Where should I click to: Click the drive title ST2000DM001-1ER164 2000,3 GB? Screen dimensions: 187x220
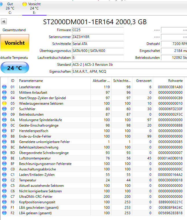click(95, 22)
